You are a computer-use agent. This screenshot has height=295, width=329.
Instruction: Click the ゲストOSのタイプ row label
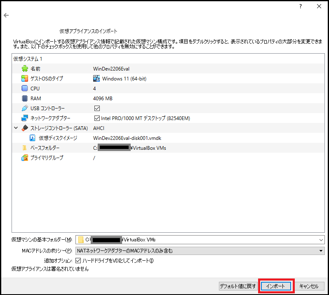coord(47,78)
